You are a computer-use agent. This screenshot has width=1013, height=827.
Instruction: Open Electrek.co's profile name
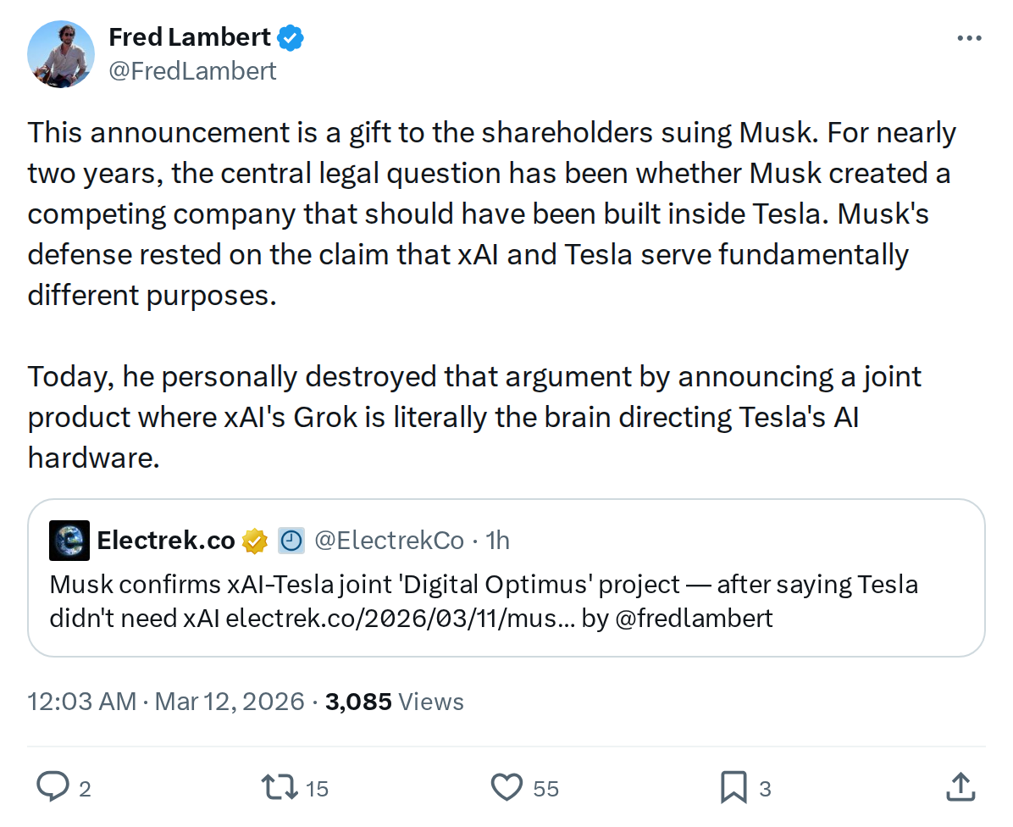click(165, 540)
